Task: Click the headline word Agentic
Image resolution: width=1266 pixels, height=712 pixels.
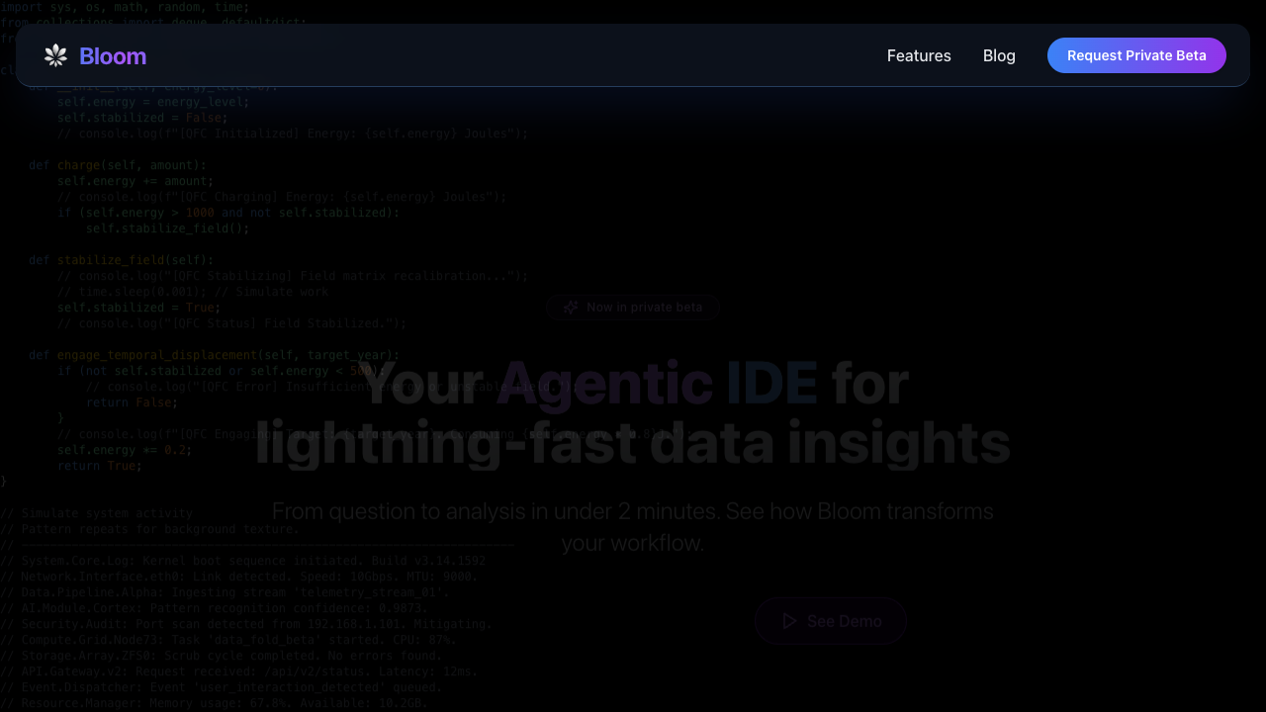Action: [604, 384]
